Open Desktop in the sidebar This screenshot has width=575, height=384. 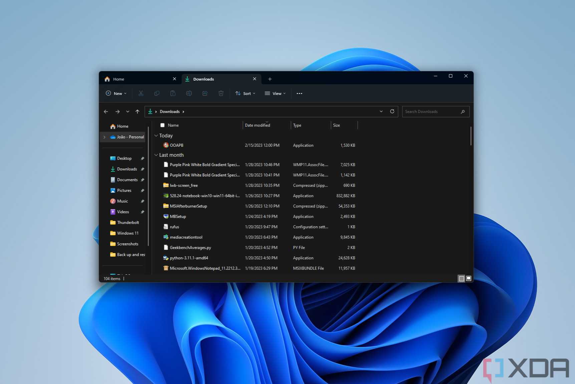coord(124,158)
